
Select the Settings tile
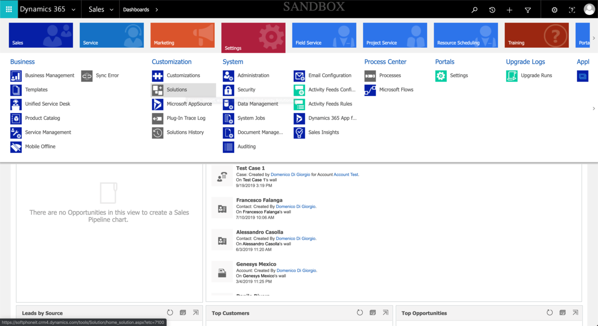[253, 38]
